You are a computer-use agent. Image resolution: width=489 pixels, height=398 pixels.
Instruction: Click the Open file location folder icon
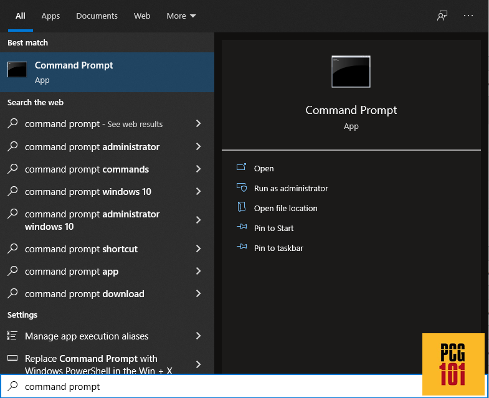242,207
